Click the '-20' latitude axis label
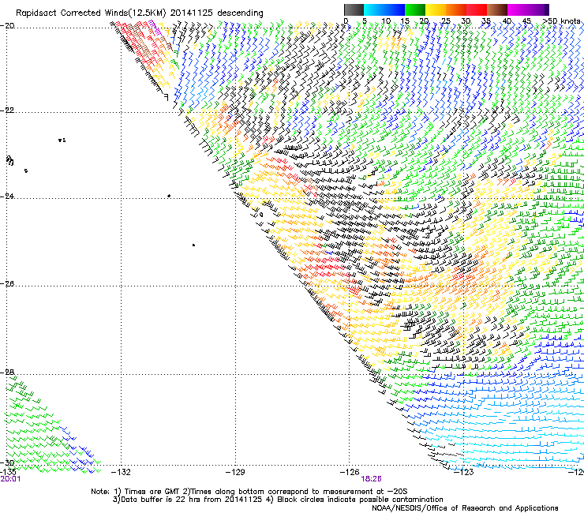Viewport: 584px width, 513px height. tap(7, 25)
